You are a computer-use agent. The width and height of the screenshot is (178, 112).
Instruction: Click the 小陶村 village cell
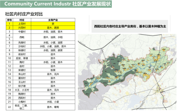22,102
